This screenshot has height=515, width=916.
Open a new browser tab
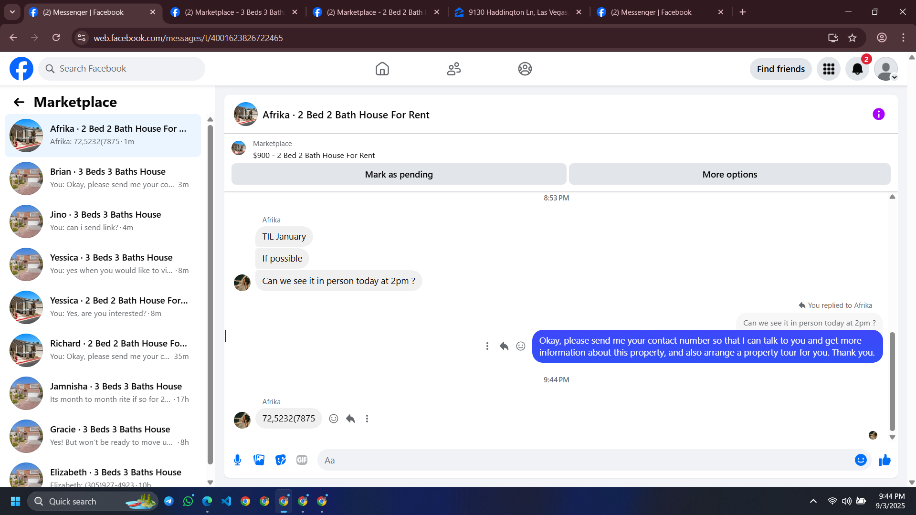[743, 12]
